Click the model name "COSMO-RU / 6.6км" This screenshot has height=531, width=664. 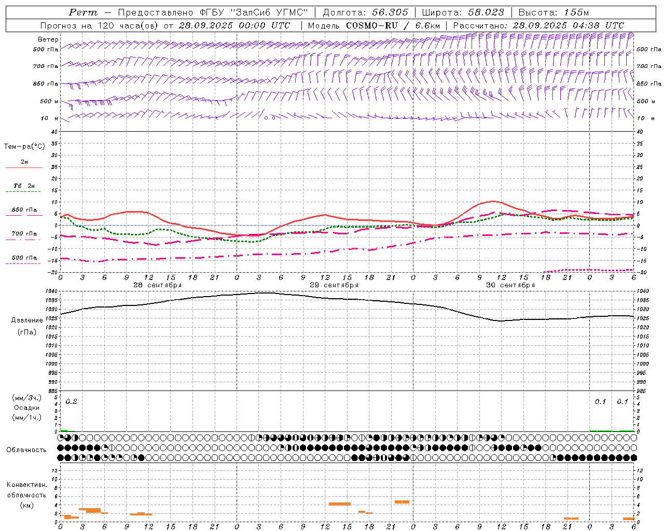coord(393,25)
